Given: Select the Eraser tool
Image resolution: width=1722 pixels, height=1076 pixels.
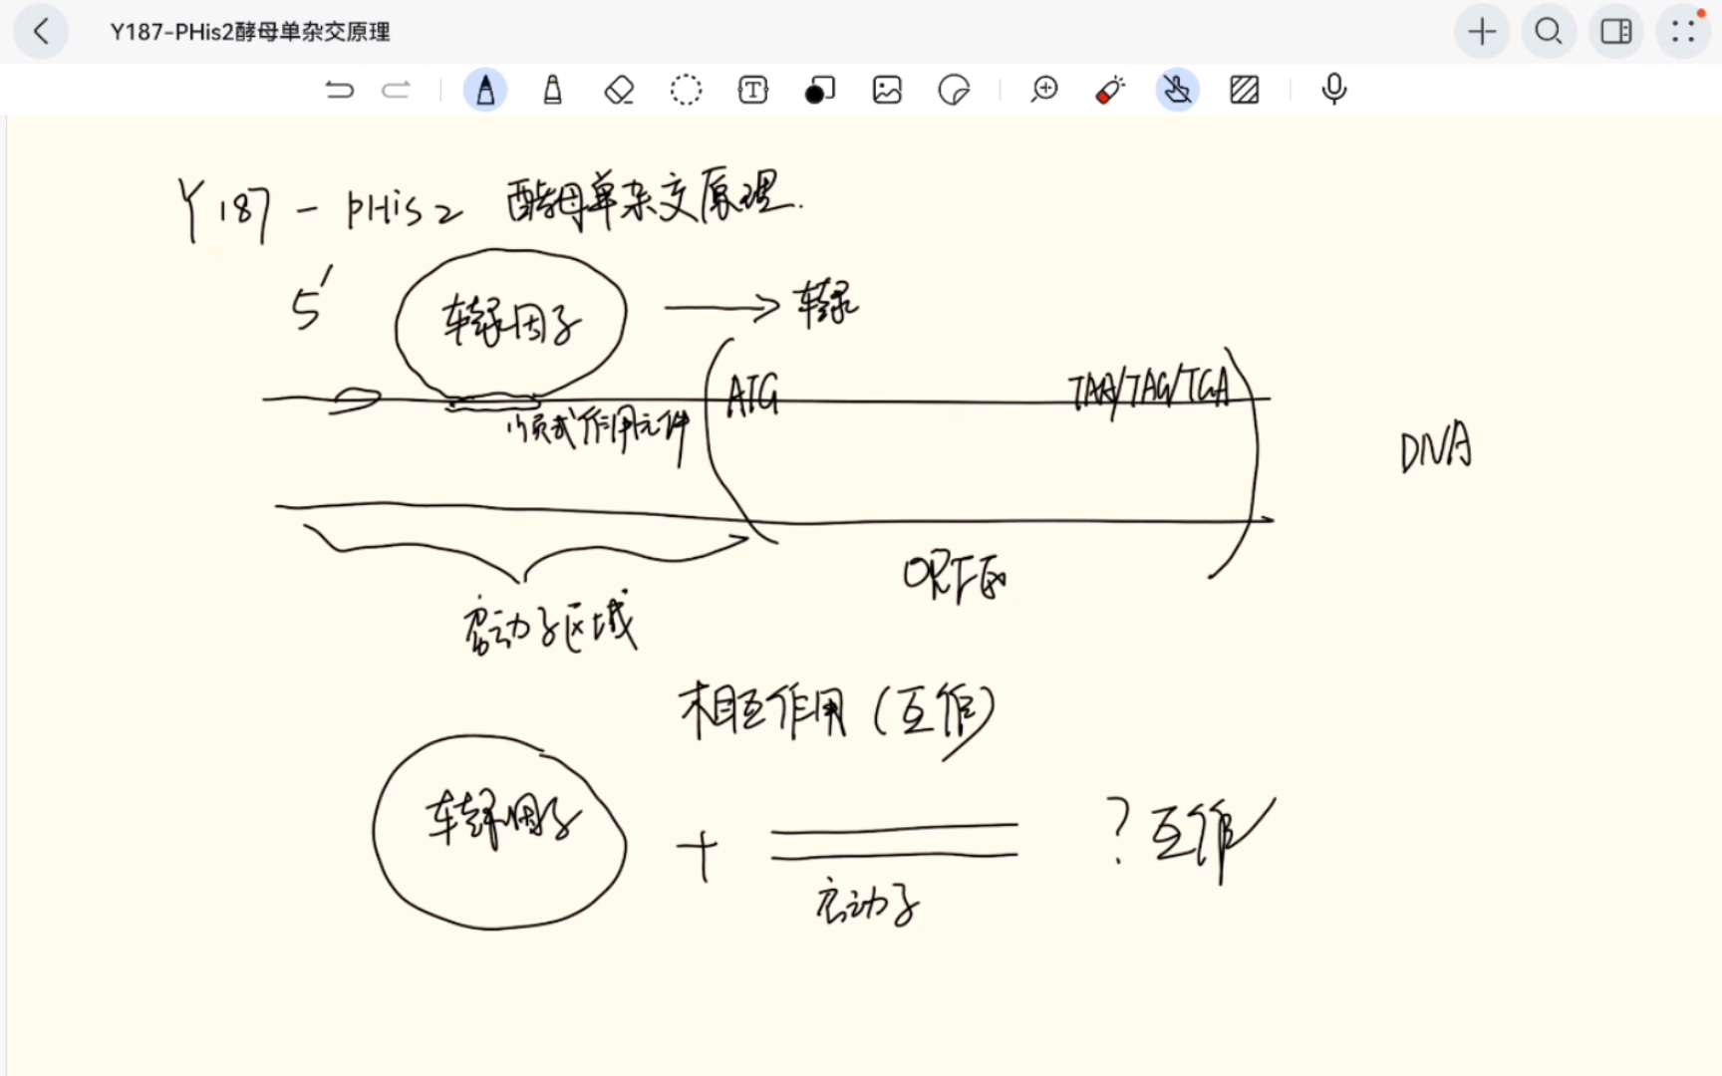Looking at the screenshot, I should click(x=619, y=90).
